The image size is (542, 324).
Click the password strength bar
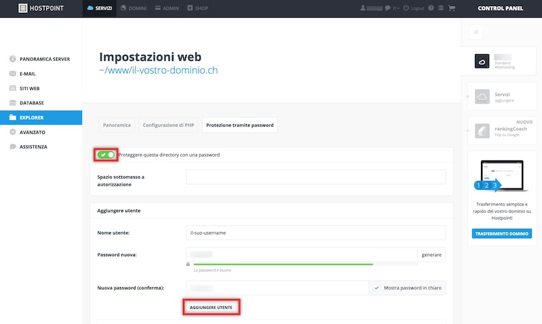click(x=306, y=264)
